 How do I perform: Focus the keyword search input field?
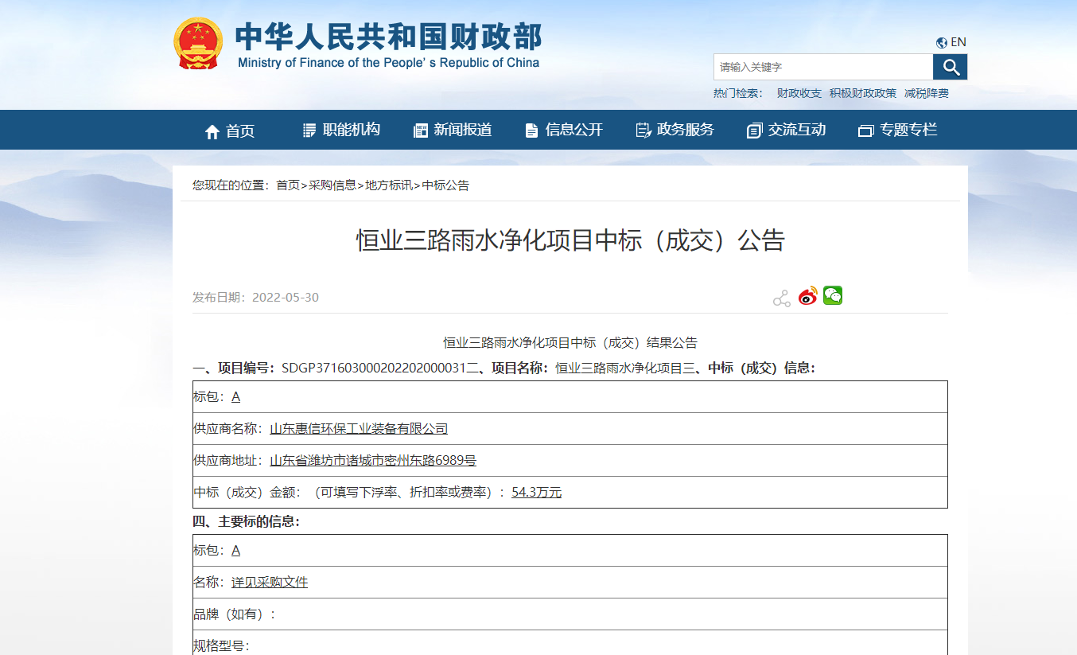(x=822, y=67)
